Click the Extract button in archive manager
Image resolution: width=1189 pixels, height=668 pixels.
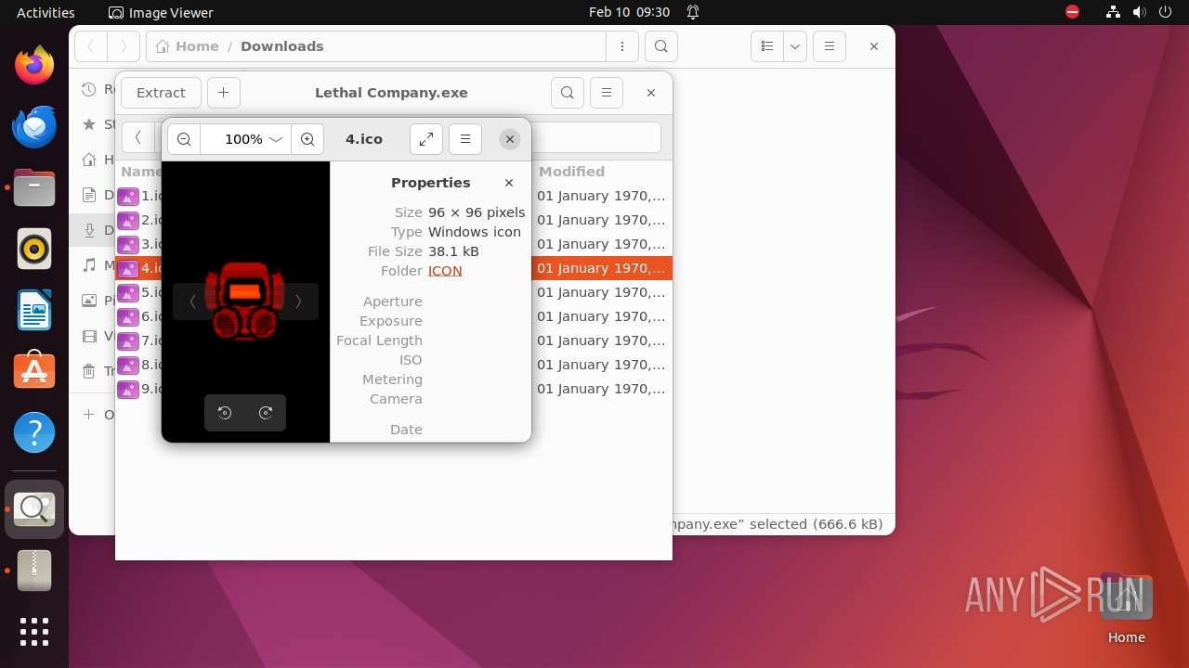click(x=161, y=93)
